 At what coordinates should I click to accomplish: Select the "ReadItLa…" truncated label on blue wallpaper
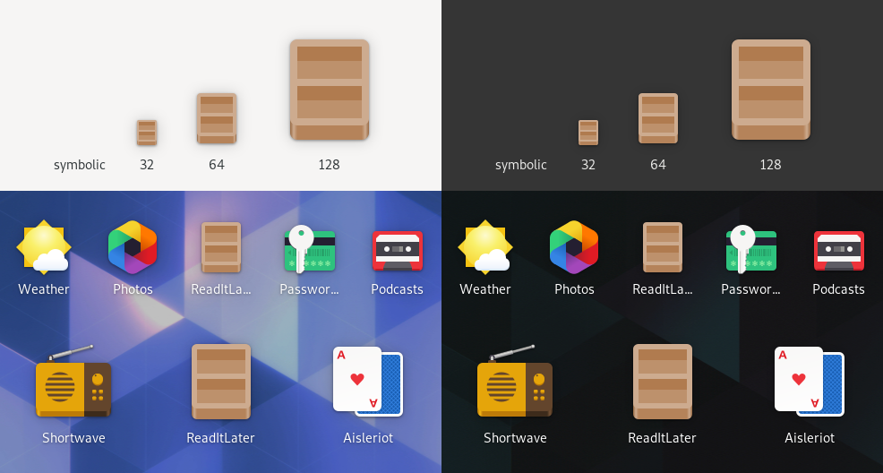220,289
